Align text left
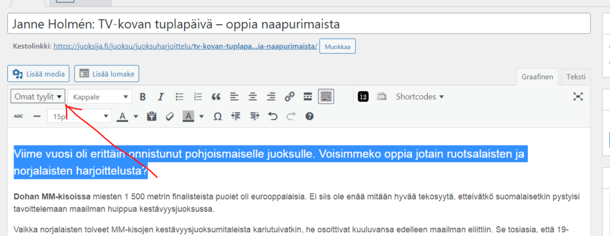610x236 pixels. [234, 97]
